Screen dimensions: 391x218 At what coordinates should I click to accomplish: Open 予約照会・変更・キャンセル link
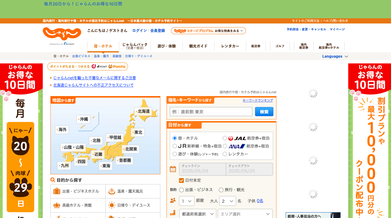pos(306,29)
